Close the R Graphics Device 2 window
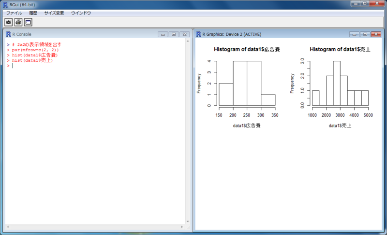Screen dimensions: 387x235 (x=376, y=34)
